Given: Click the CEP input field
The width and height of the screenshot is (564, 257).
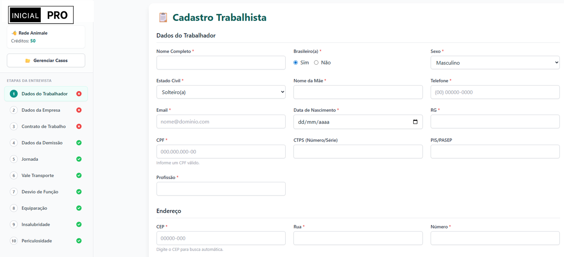Looking at the screenshot, I should [x=221, y=238].
